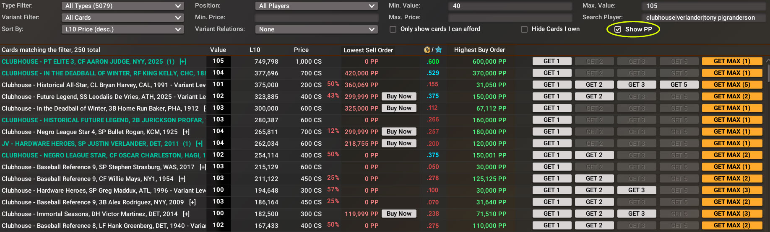Click the Search Player input field

[703, 18]
